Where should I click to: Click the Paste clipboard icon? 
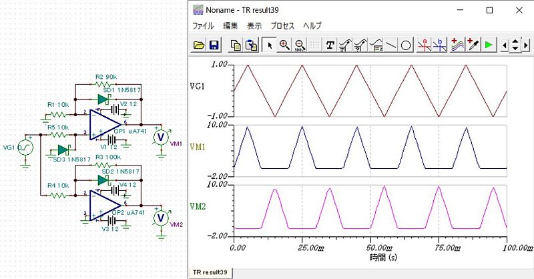click(250, 45)
